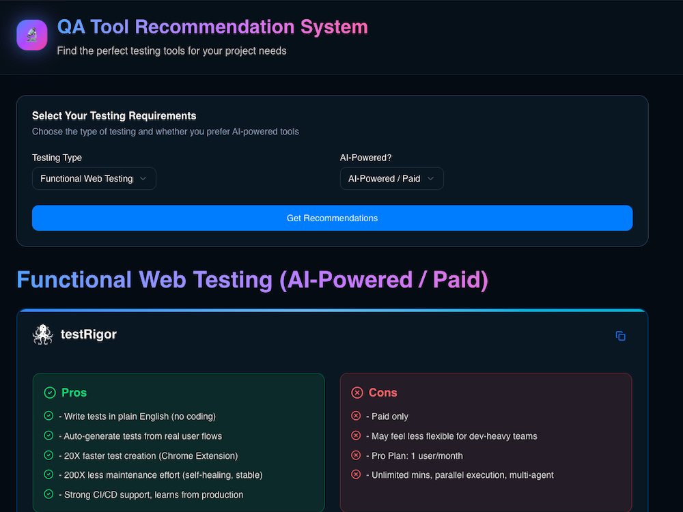Click check icon beside Strong CI/CD support

click(48, 494)
